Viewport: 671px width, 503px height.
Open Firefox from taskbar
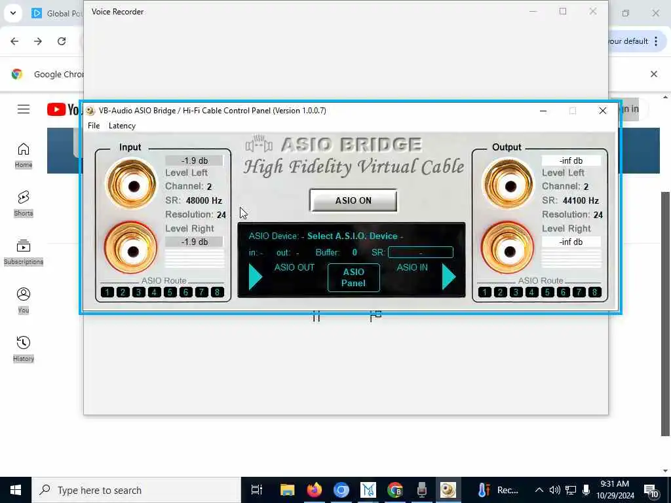[x=315, y=490]
